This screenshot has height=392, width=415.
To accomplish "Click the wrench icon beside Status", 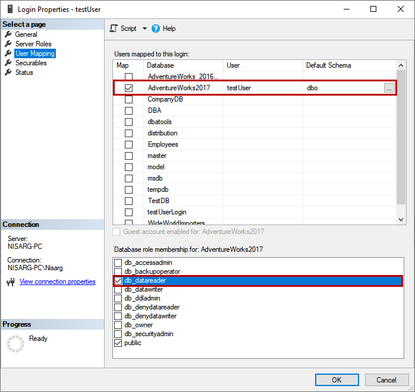I will coord(8,72).
